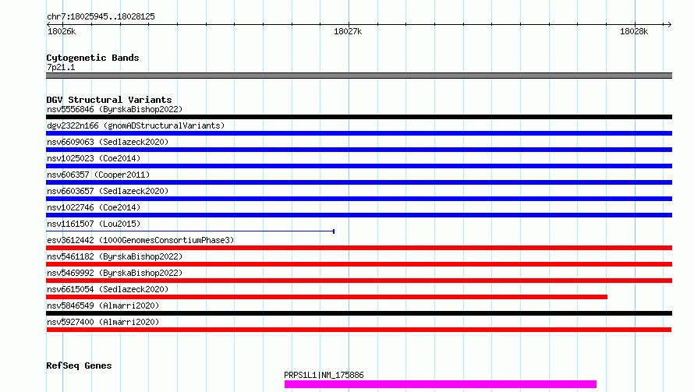Click the blue bar under dgv2322n166
This screenshot has height=392, width=694.
click(x=359, y=133)
